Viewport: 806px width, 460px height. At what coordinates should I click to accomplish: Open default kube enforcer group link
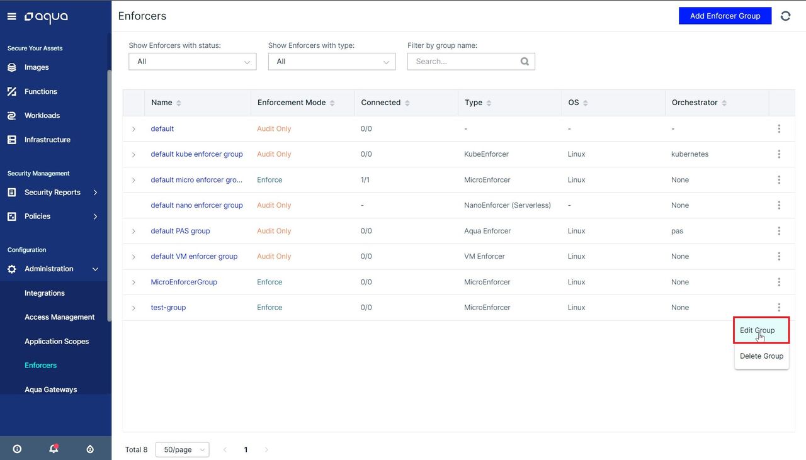coord(196,154)
